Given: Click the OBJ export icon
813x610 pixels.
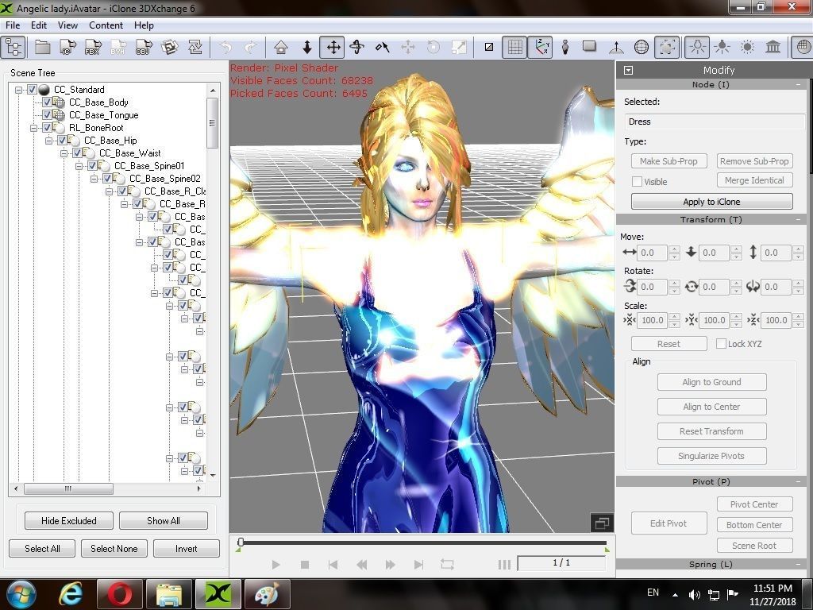Looking at the screenshot, I should 144,47.
